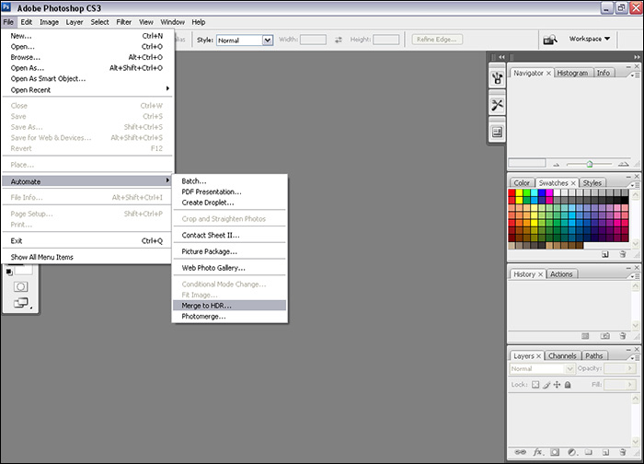
Task: Open the Swatches panel options menu
Action: (x=635, y=185)
